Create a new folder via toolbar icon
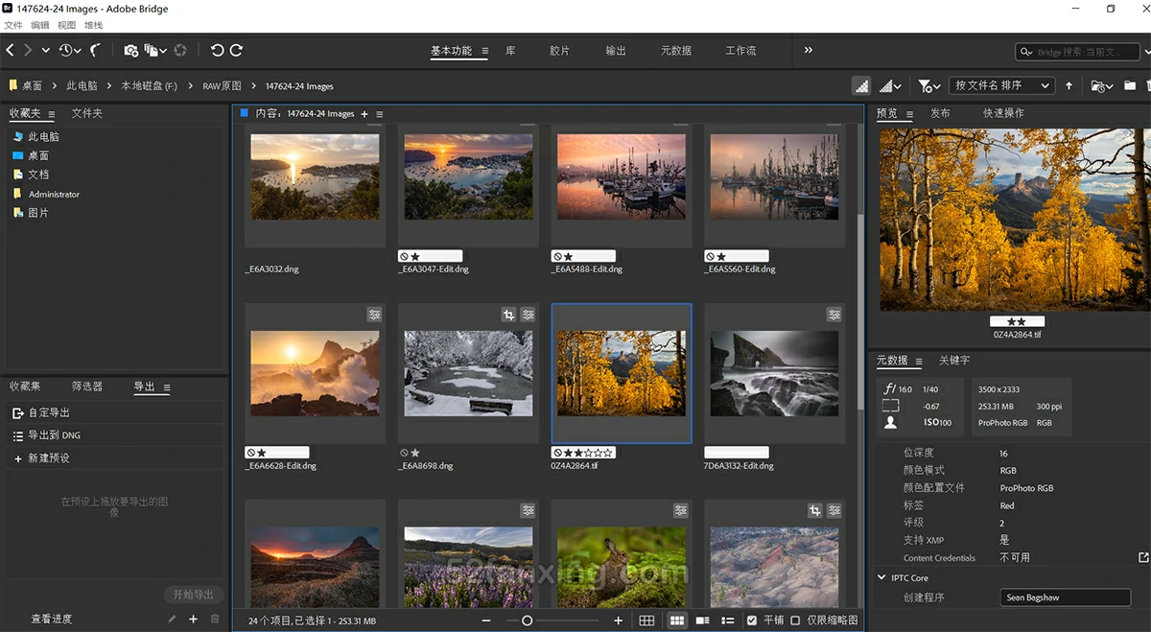Image resolution: width=1151 pixels, height=632 pixels. pyautogui.click(x=1130, y=85)
